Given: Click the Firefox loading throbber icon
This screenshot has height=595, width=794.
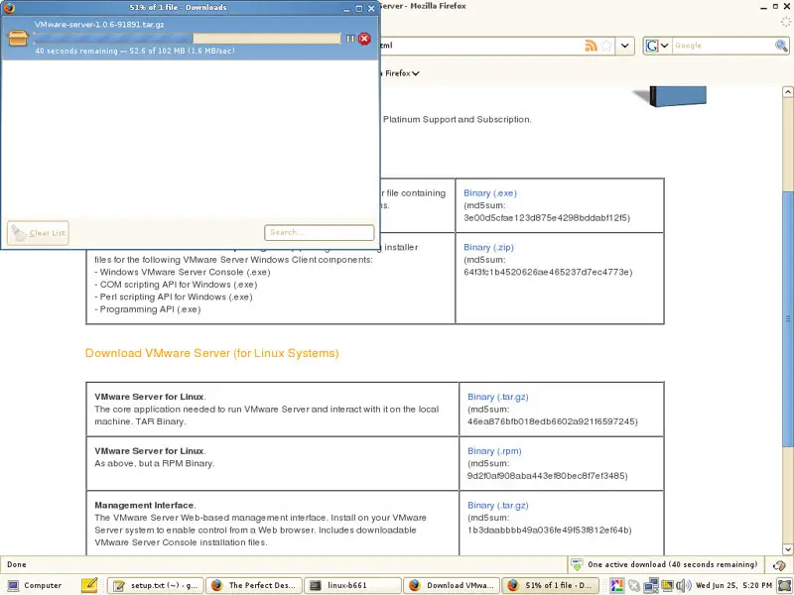Looking at the screenshot, I should 785,22.
